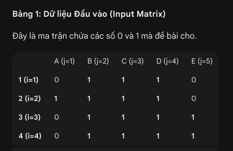The image size is (233, 151).
Task: Click the "Bảng 1: Dữ liệu Đầu vào" heading
Action: [89, 15]
